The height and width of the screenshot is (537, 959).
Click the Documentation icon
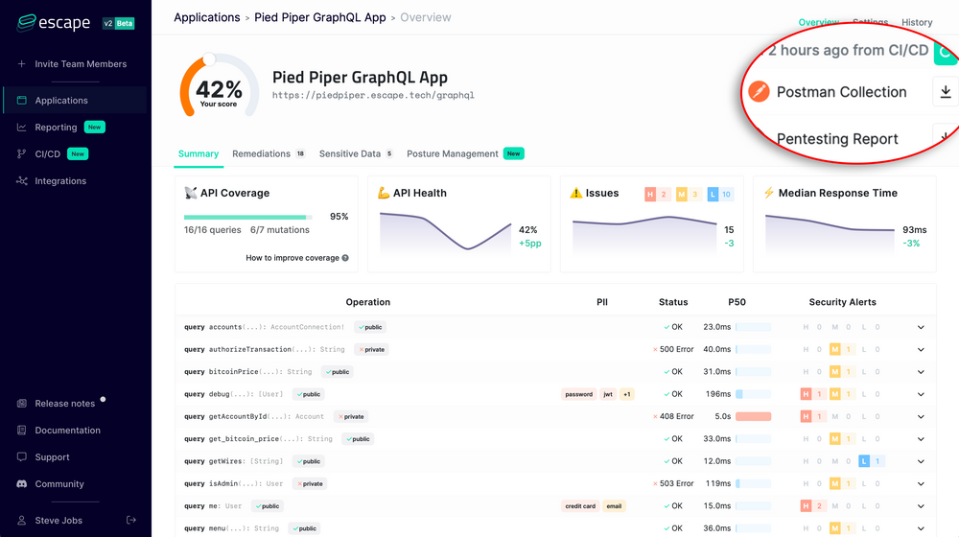[21, 431]
